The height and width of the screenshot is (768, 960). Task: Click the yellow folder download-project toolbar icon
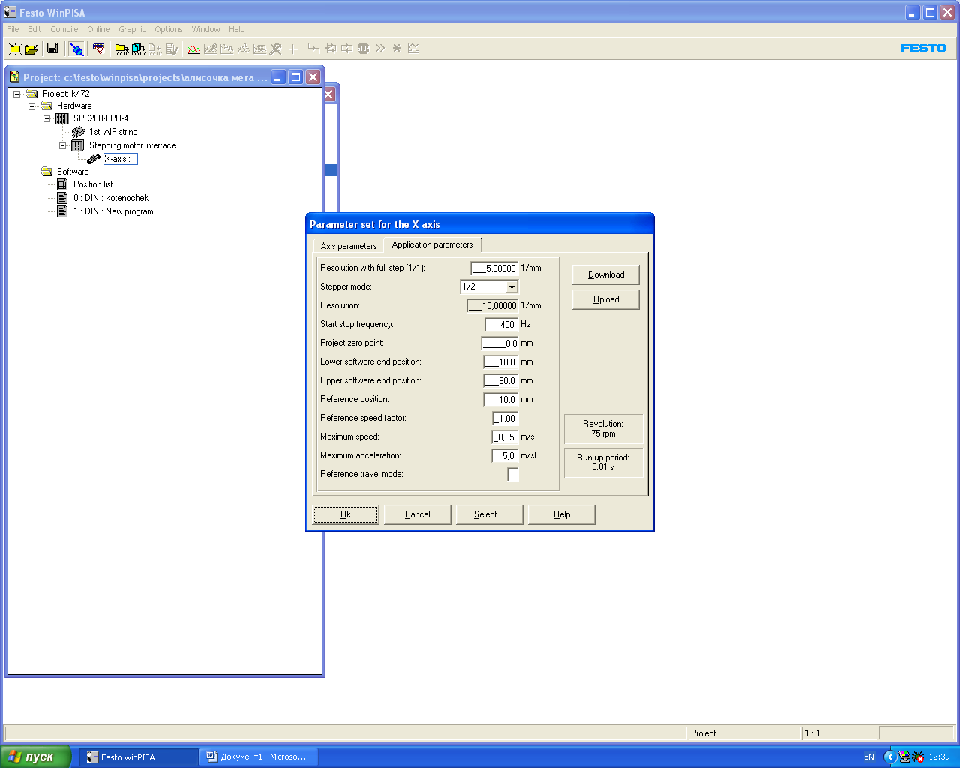tap(121, 49)
